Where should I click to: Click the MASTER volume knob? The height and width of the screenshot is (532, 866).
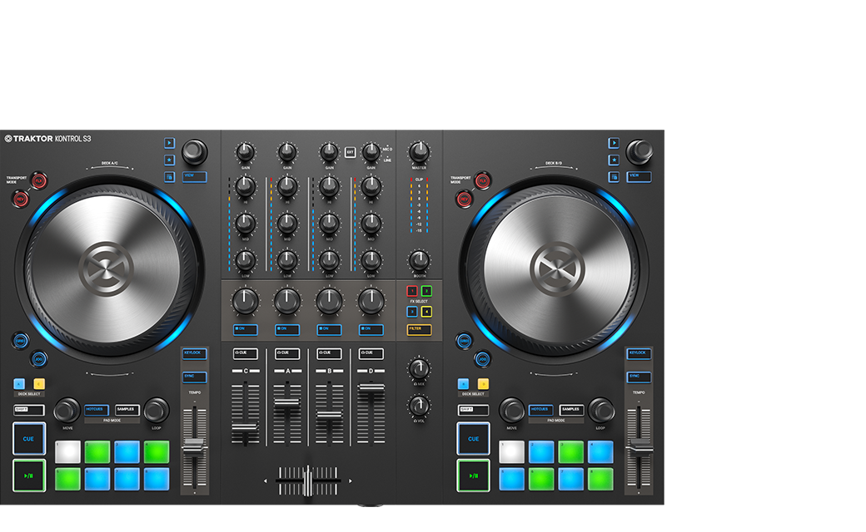click(x=419, y=151)
